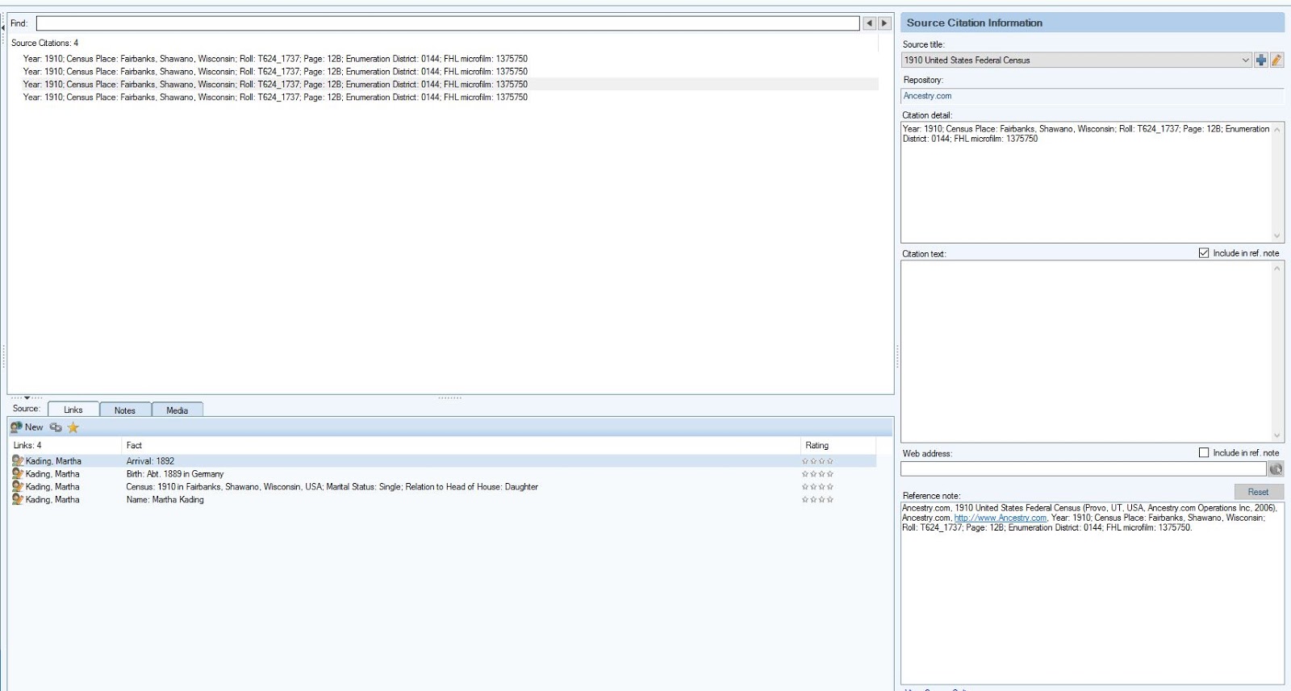1291x691 pixels.
Task: Edit source using the pencil icon
Action: [x=1276, y=60]
